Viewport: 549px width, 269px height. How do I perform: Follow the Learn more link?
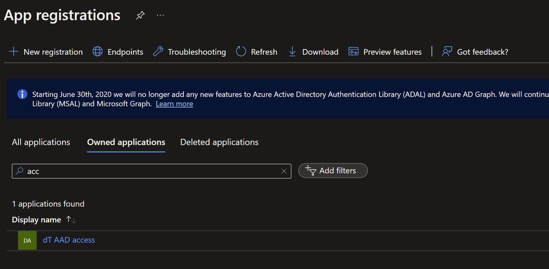(174, 104)
